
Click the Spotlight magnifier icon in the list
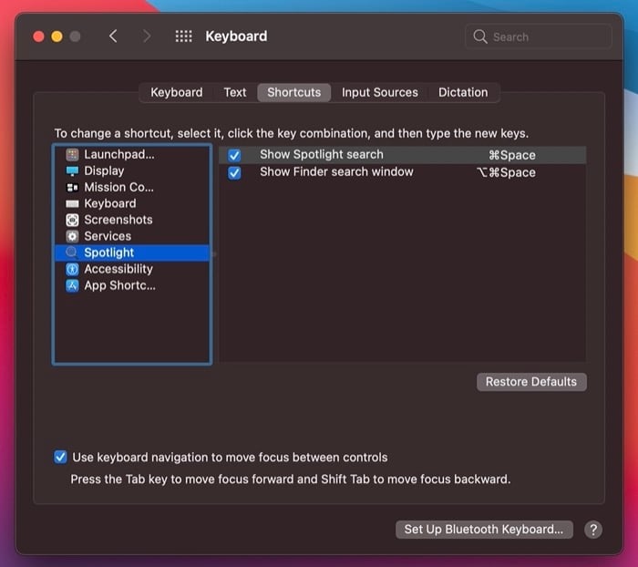(x=72, y=253)
